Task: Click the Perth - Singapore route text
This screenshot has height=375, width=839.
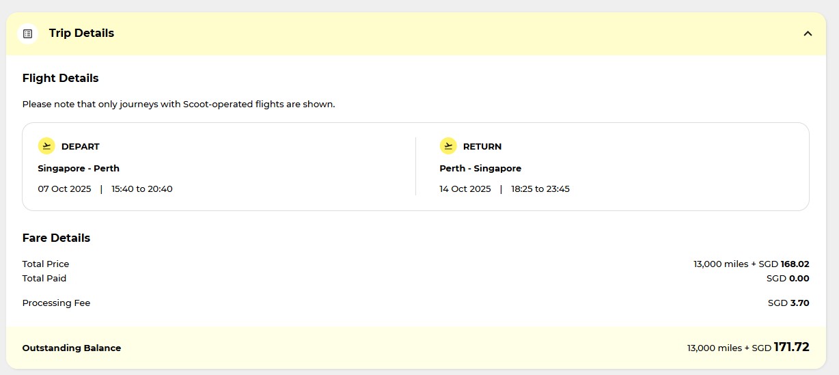Action: (x=480, y=169)
